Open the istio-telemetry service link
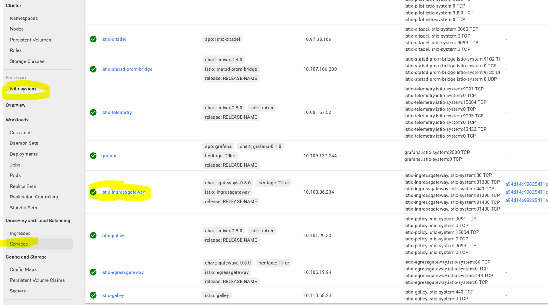Viewport: 548px width, 305px height. pos(117,113)
